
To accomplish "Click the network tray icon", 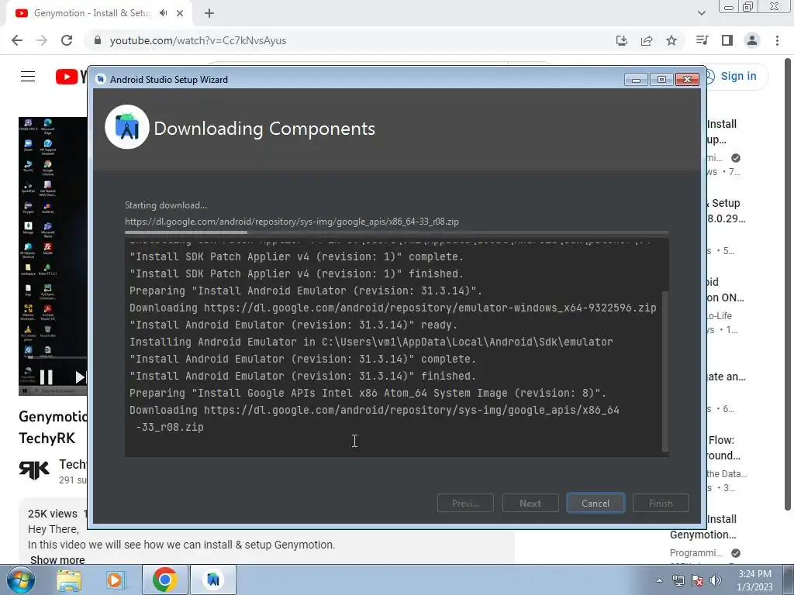I will (x=678, y=580).
